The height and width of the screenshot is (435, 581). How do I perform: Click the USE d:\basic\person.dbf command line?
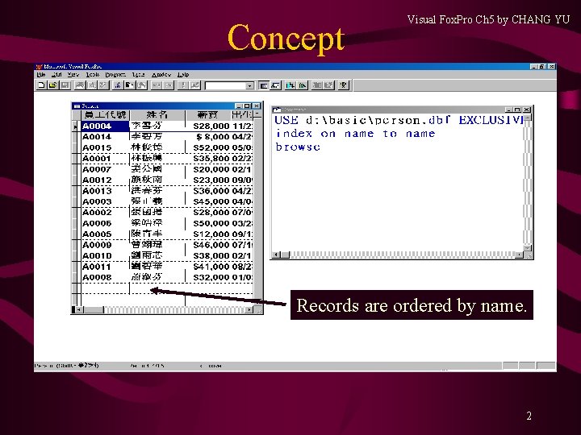coord(399,120)
